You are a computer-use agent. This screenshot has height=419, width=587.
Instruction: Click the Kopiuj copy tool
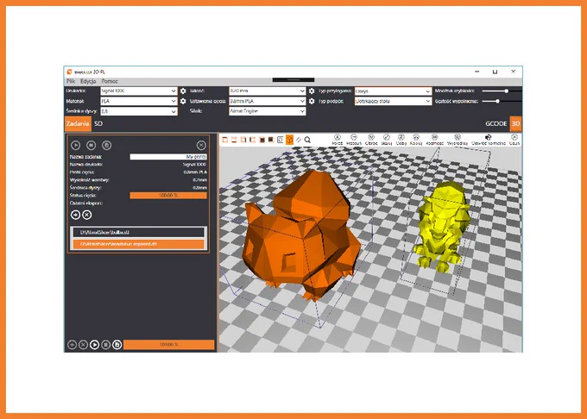tap(416, 140)
